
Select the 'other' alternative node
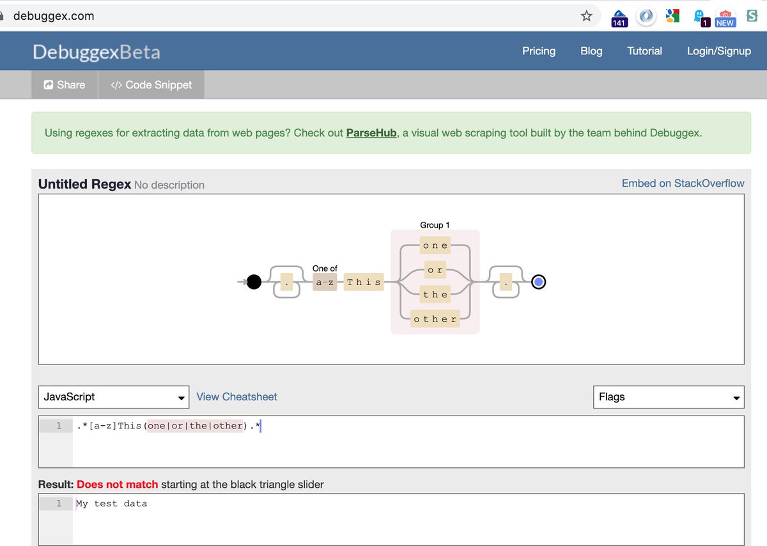435,318
